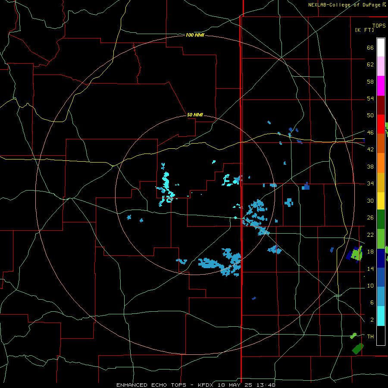Select the cyan legend swatch

coord(381,316)
